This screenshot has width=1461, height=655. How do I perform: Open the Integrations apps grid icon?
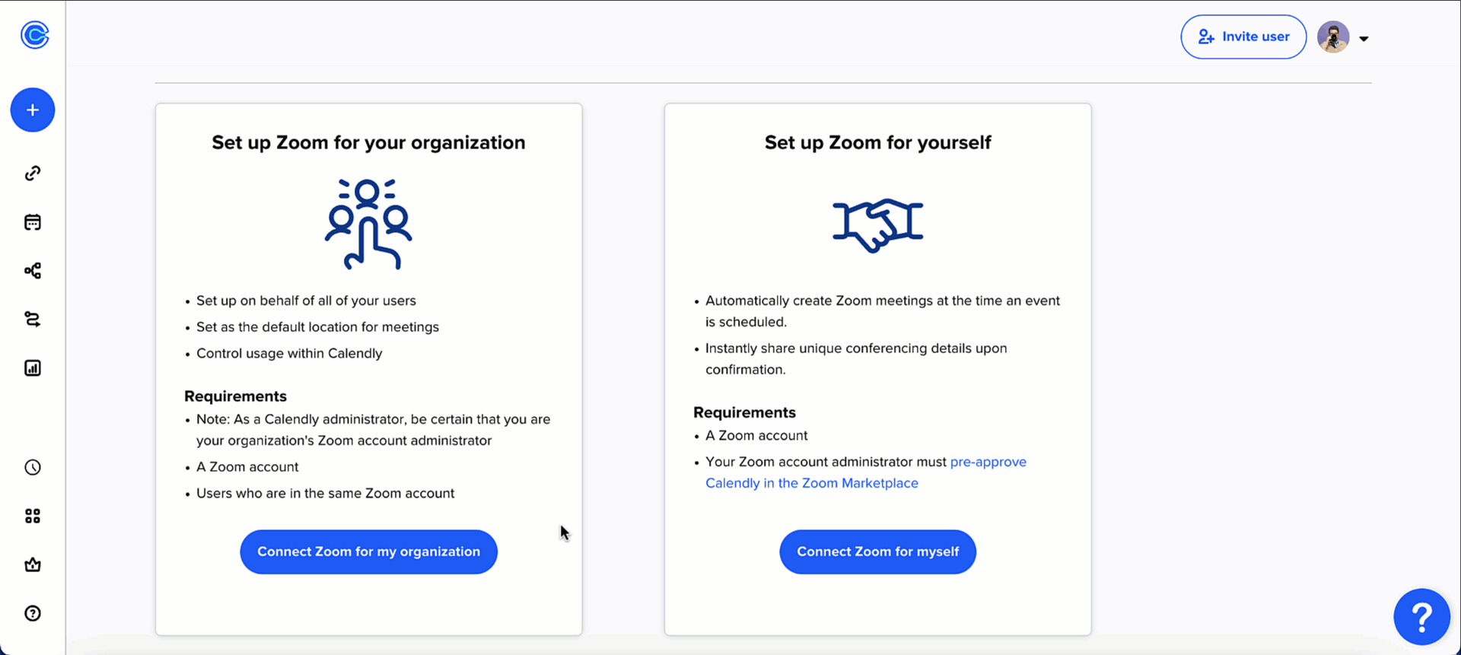[x=32, y=516]
